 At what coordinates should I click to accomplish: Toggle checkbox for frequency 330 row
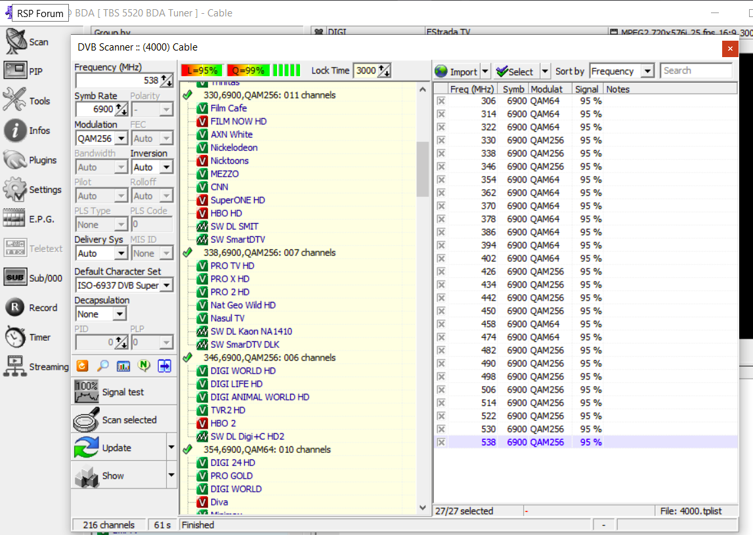(441, 140)
